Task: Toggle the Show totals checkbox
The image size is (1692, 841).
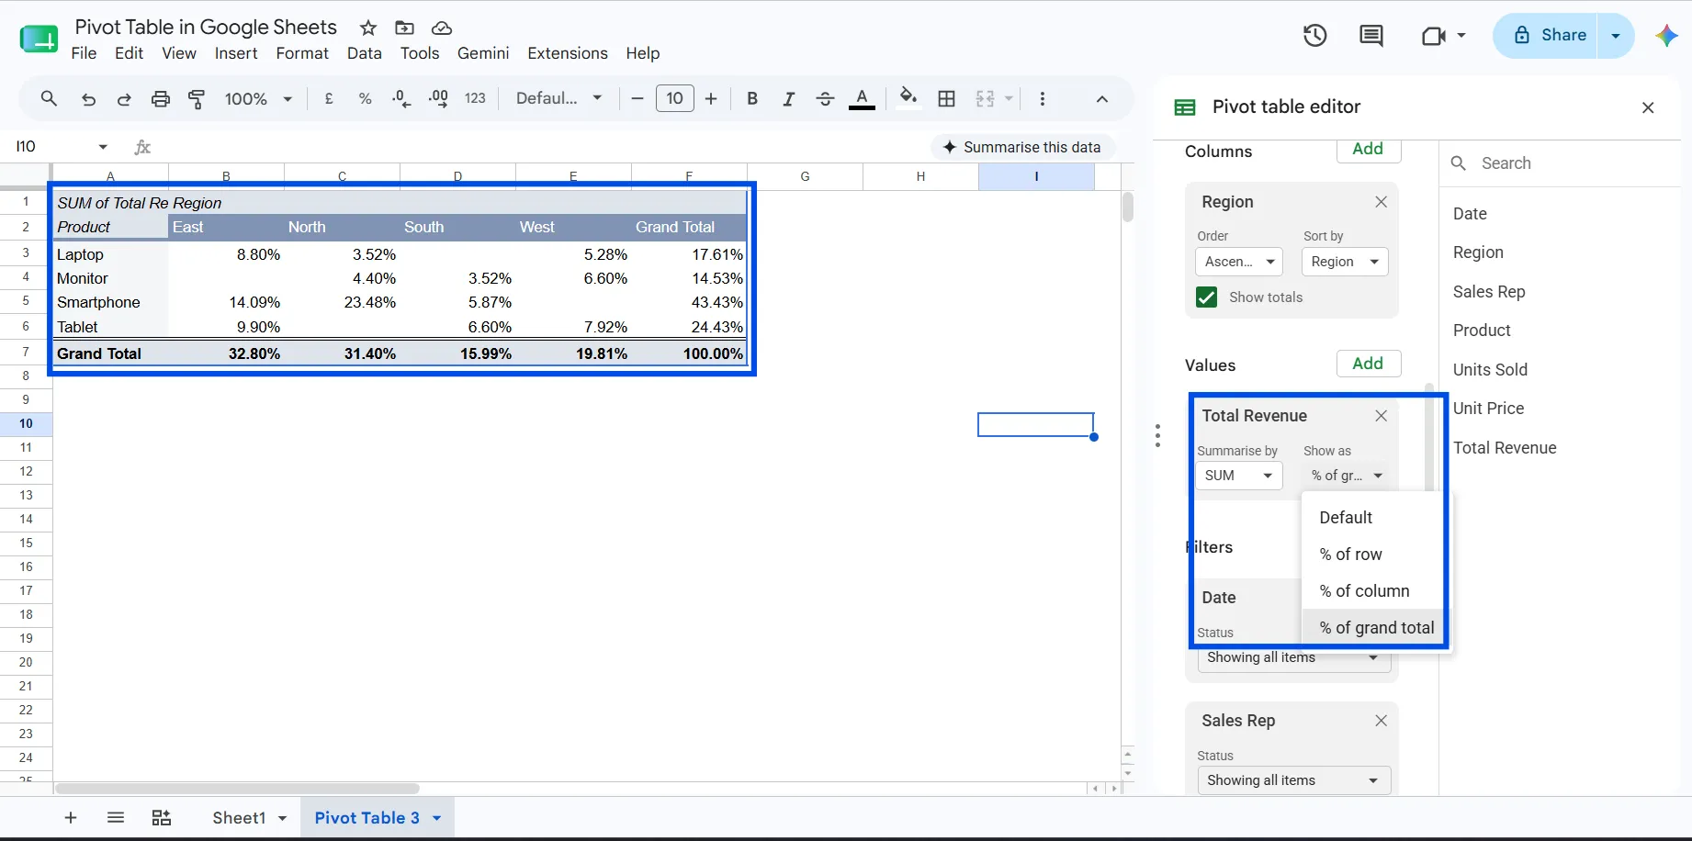Action: click(1207, 297)
